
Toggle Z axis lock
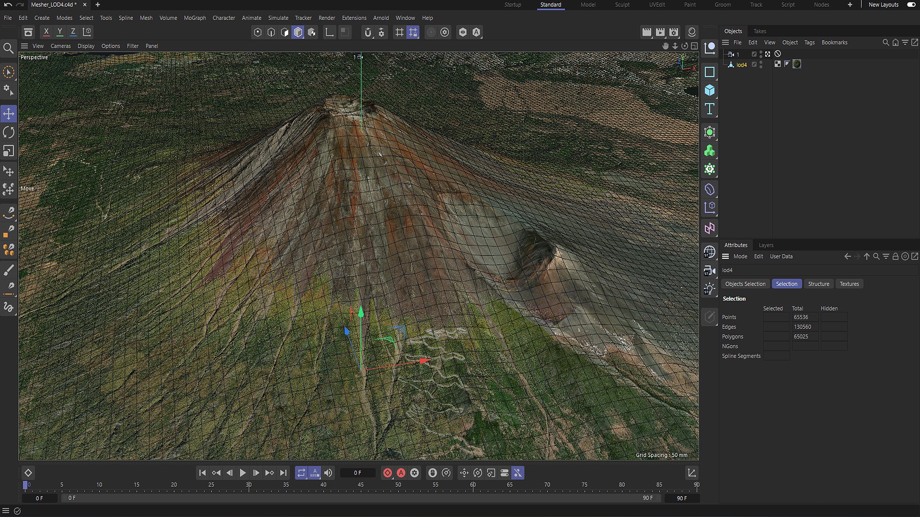coord(73,32)
